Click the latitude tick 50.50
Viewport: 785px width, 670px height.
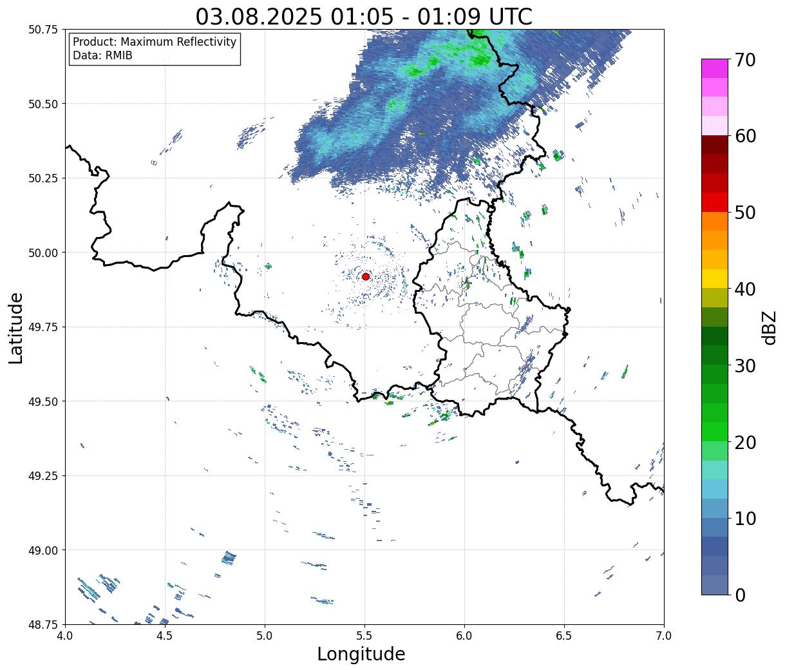(x=43, y=104)
